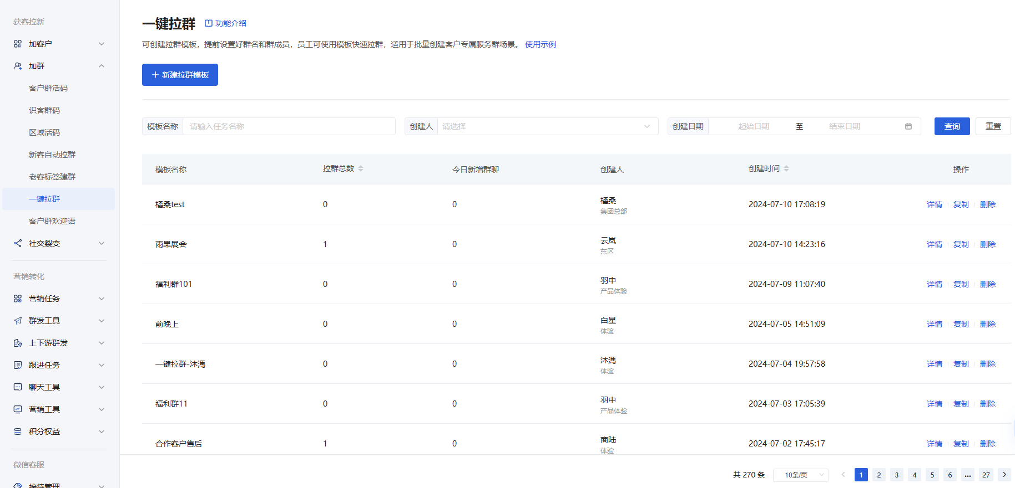Click the 福利群101 template name
This screenshot has height=488, width=1015.
(x=174, y=284)
